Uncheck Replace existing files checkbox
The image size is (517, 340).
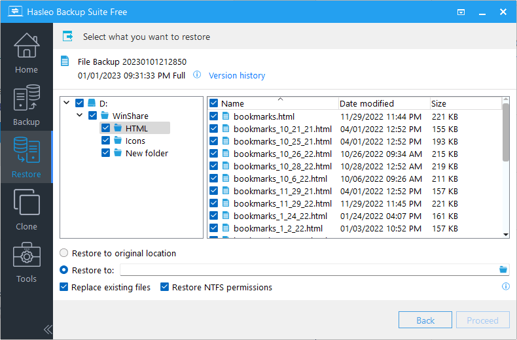(64, 287)
